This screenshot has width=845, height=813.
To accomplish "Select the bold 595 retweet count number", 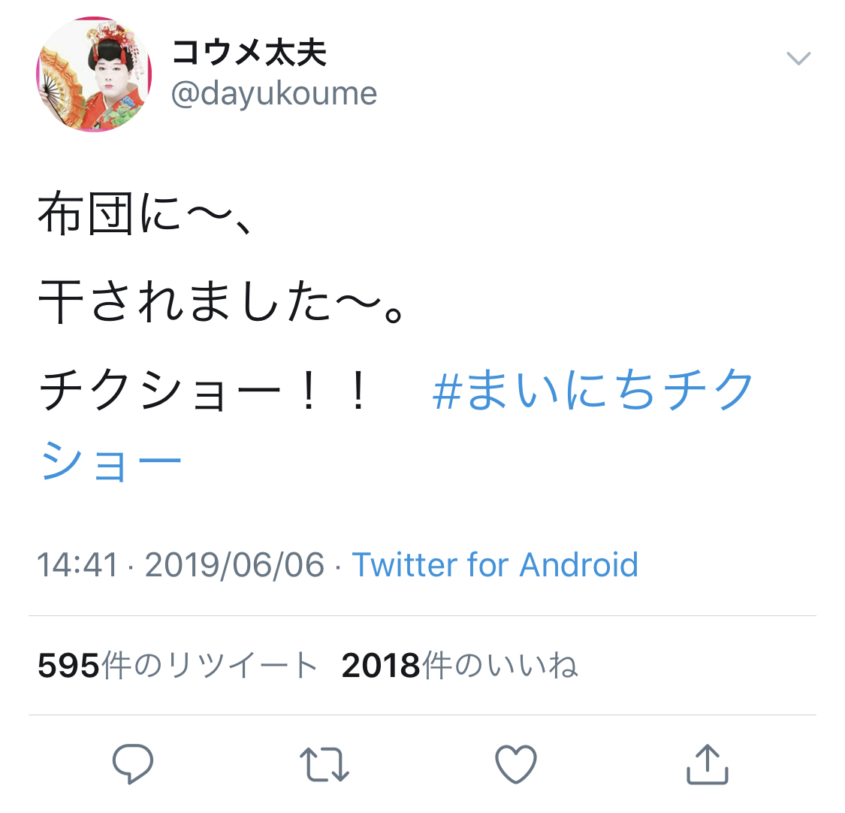I will pos(68,665).
